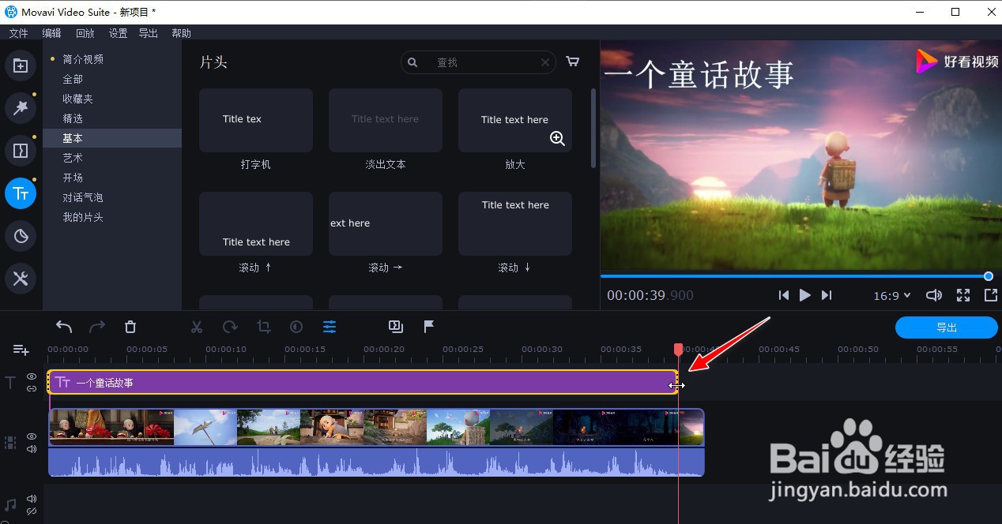Click the rotate clip icon
The height and width of the screenshot is (524, 1002).
coord(230,327)
